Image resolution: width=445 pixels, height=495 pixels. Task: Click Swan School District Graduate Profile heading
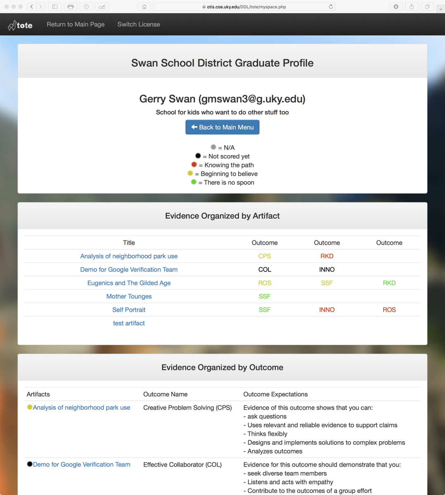222,63
